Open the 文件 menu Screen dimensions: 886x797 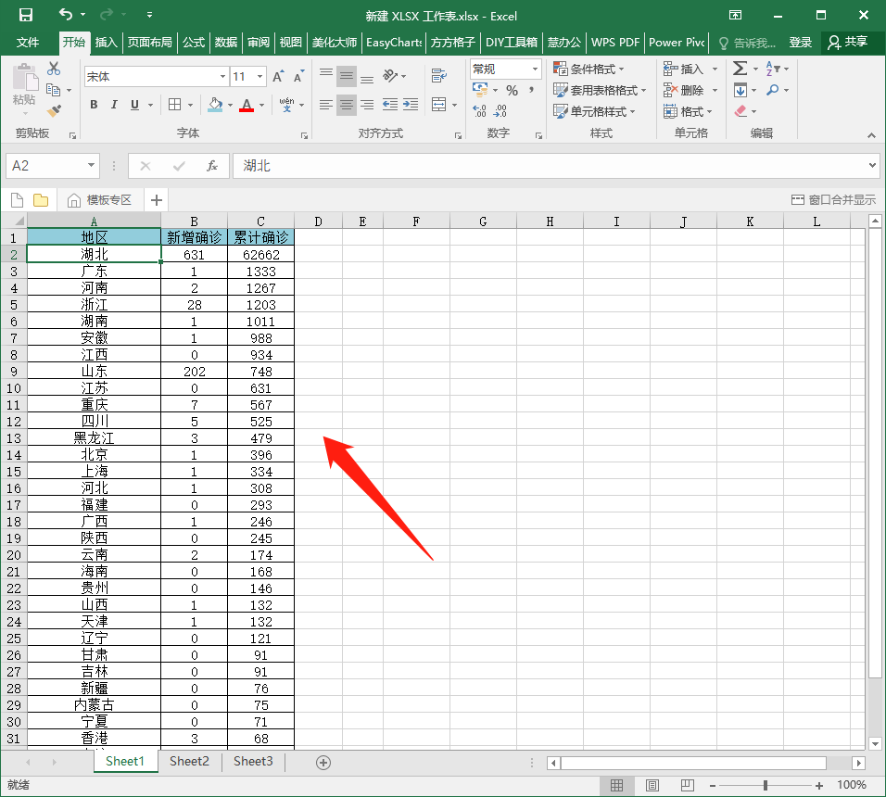point(28,43)
